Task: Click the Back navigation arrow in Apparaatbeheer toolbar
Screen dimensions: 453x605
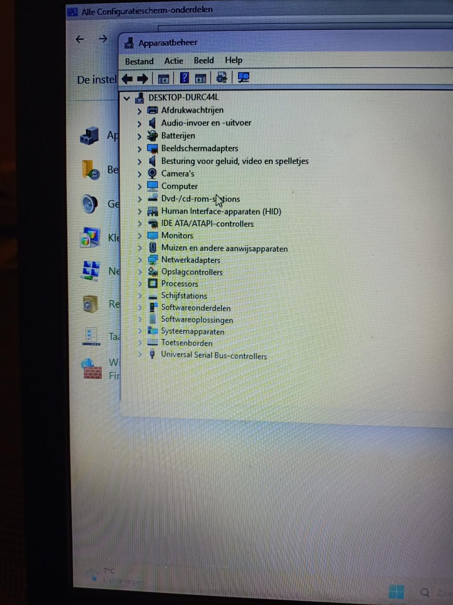Action: click(126, 78)
